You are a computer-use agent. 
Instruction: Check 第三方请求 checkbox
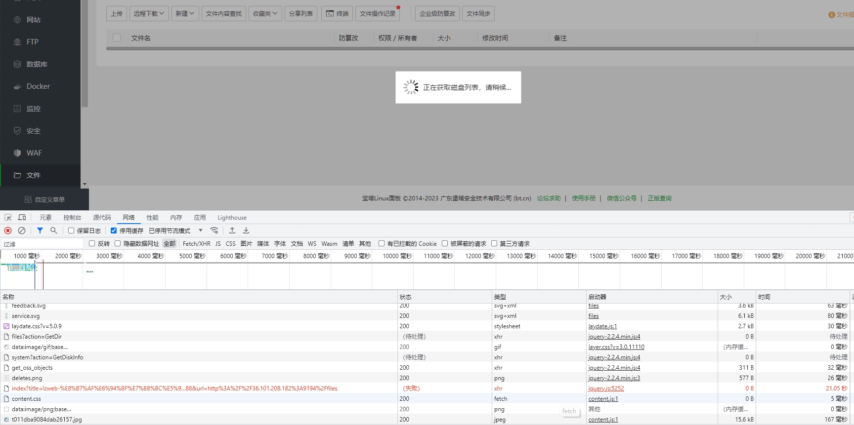[x=494, y=243]
